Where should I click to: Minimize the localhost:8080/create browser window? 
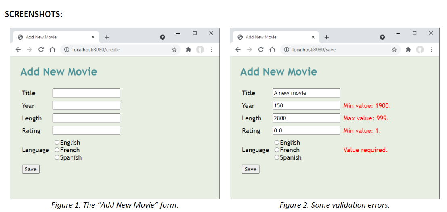(x=178, y=34)
